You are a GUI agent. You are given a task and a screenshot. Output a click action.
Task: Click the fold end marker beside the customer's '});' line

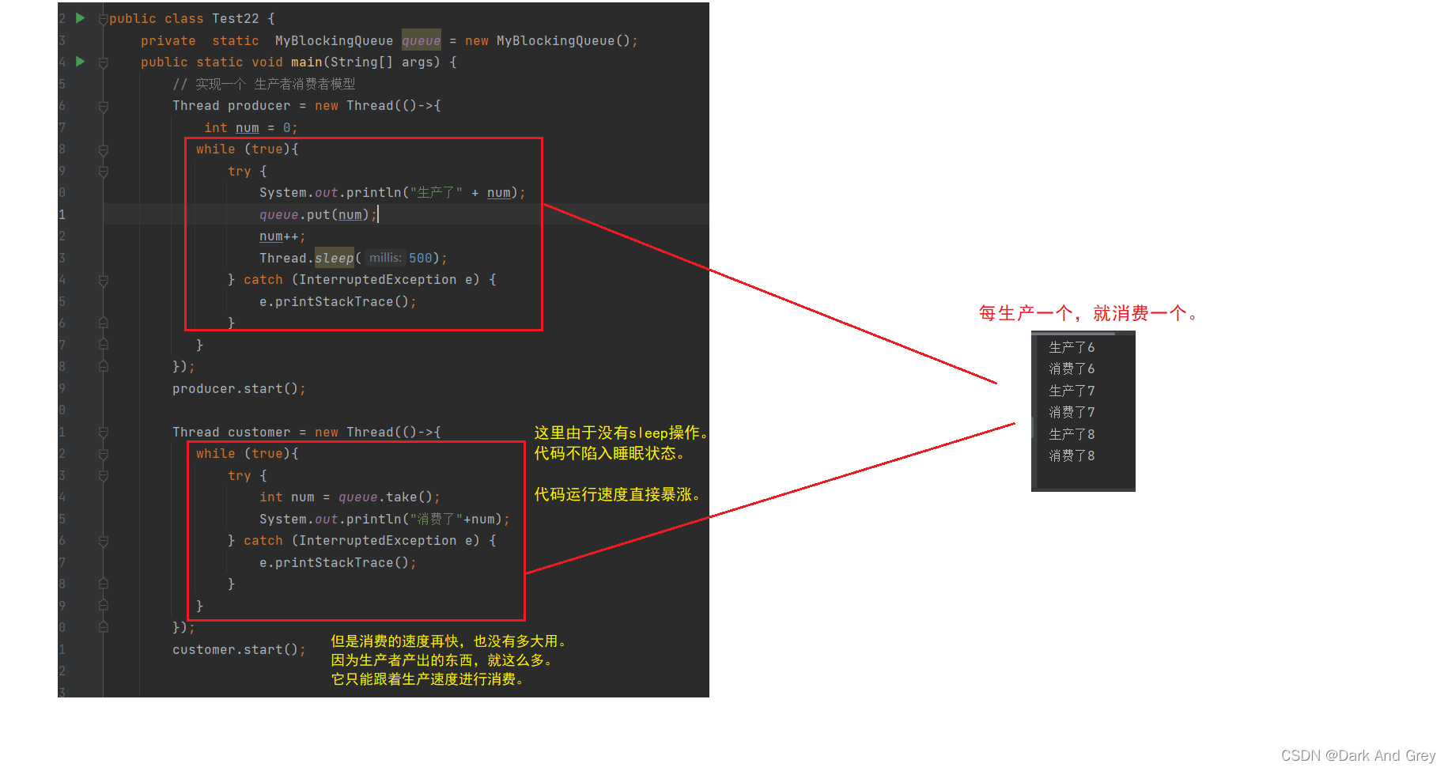[x=103, y=628]
